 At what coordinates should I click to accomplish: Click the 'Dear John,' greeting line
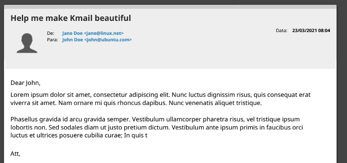[25, 83]
